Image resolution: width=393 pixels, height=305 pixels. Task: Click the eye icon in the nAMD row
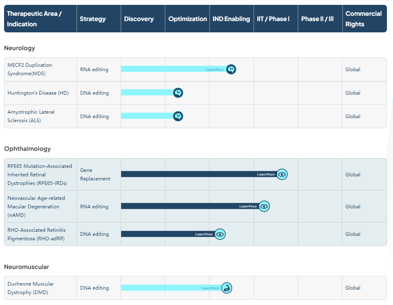coord(264,206)
